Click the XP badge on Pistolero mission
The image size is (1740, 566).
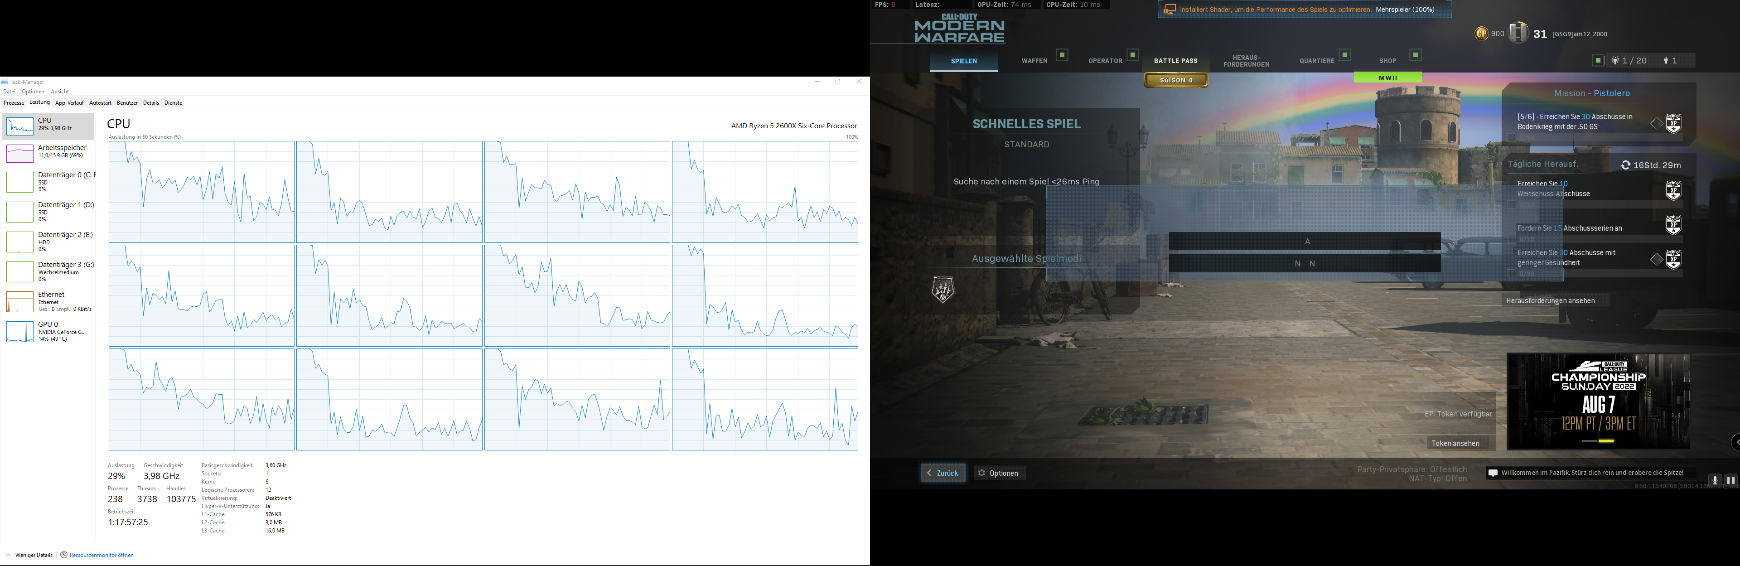click(1673, 124)
